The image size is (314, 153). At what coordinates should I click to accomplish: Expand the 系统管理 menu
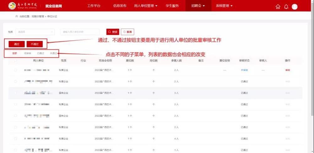click(224, 6)
